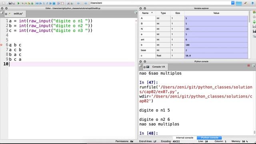This screenshot has width=256, height=144.
Task: Click the Encoding ASCII status entry
Action: pos(170,141)
